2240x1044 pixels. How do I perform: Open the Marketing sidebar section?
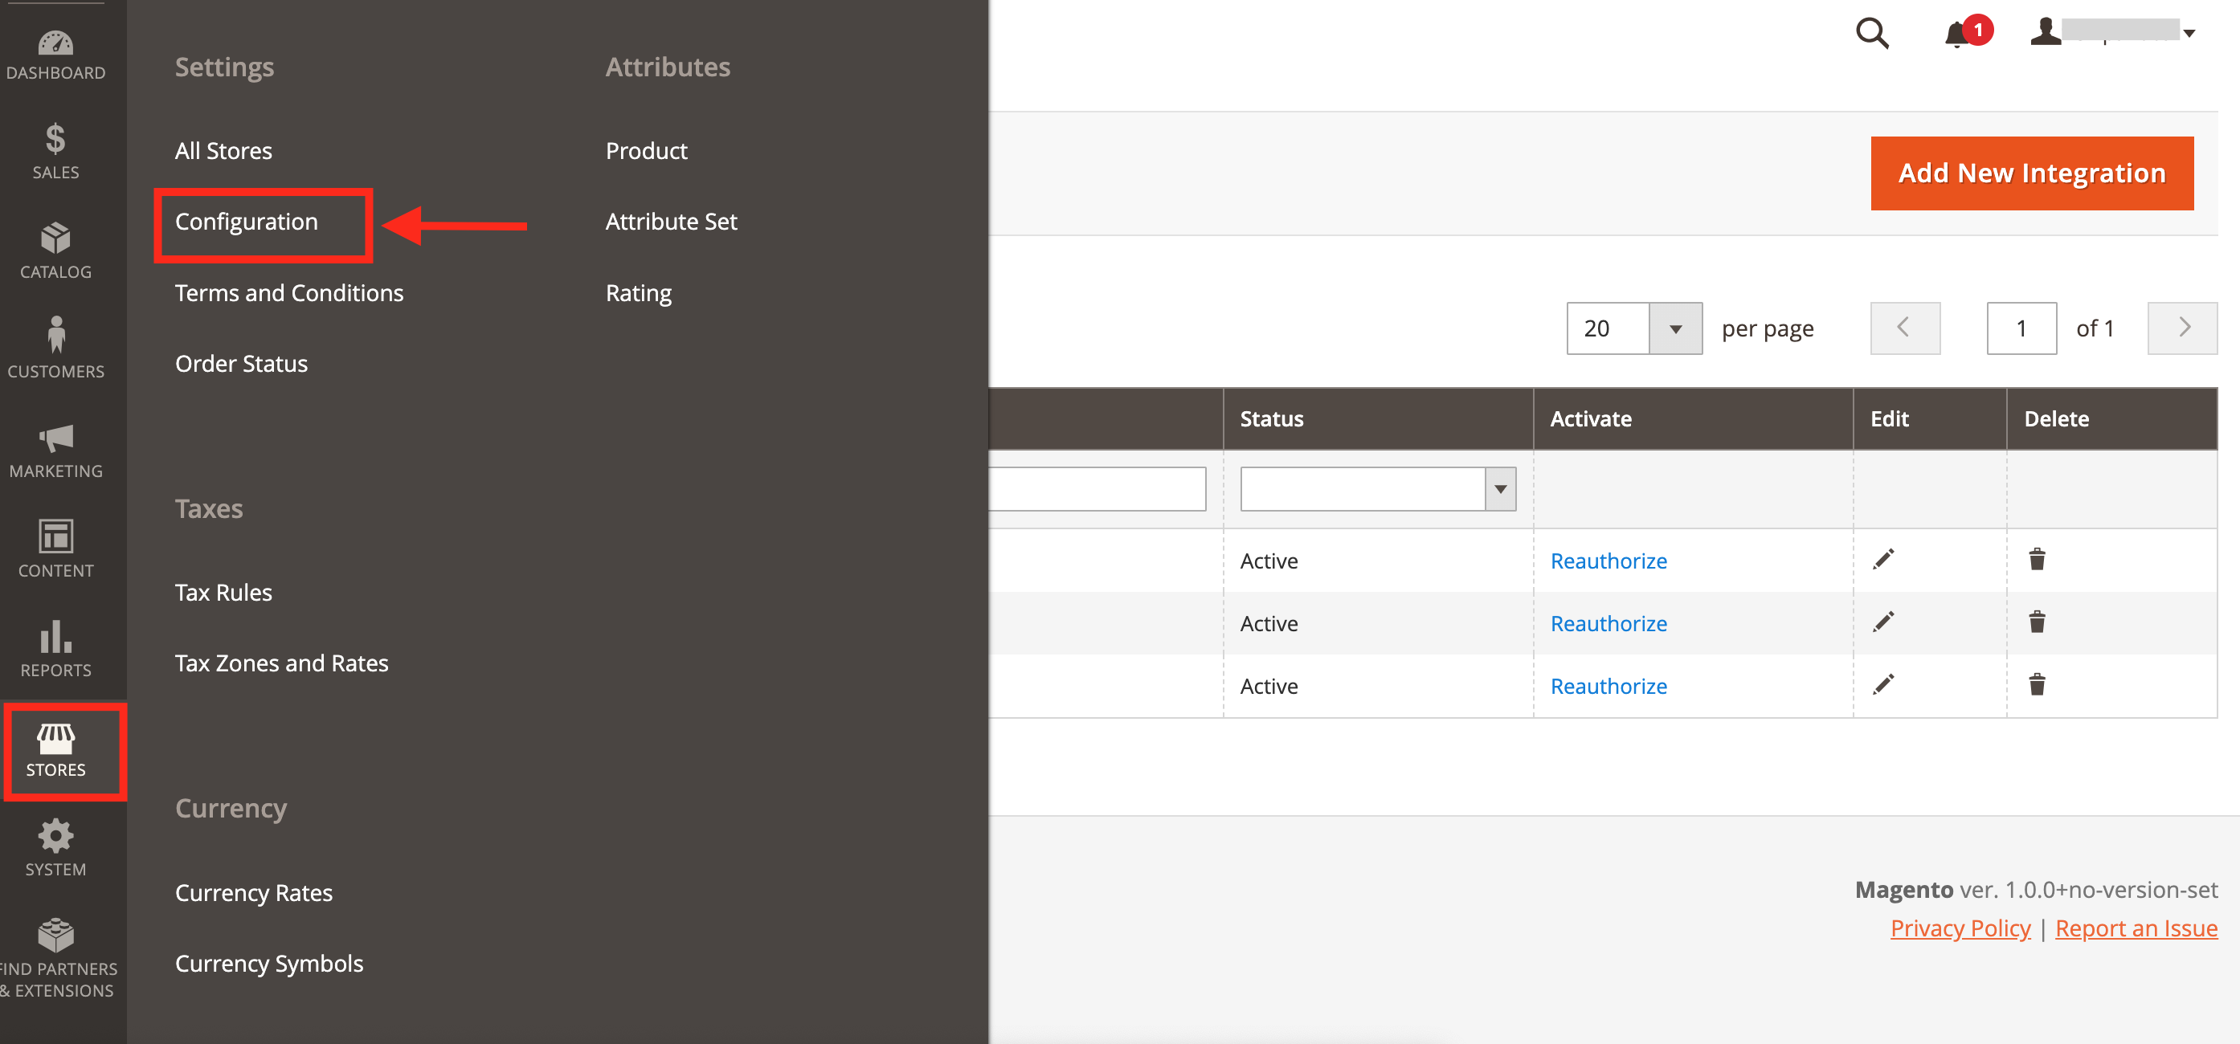55,451
